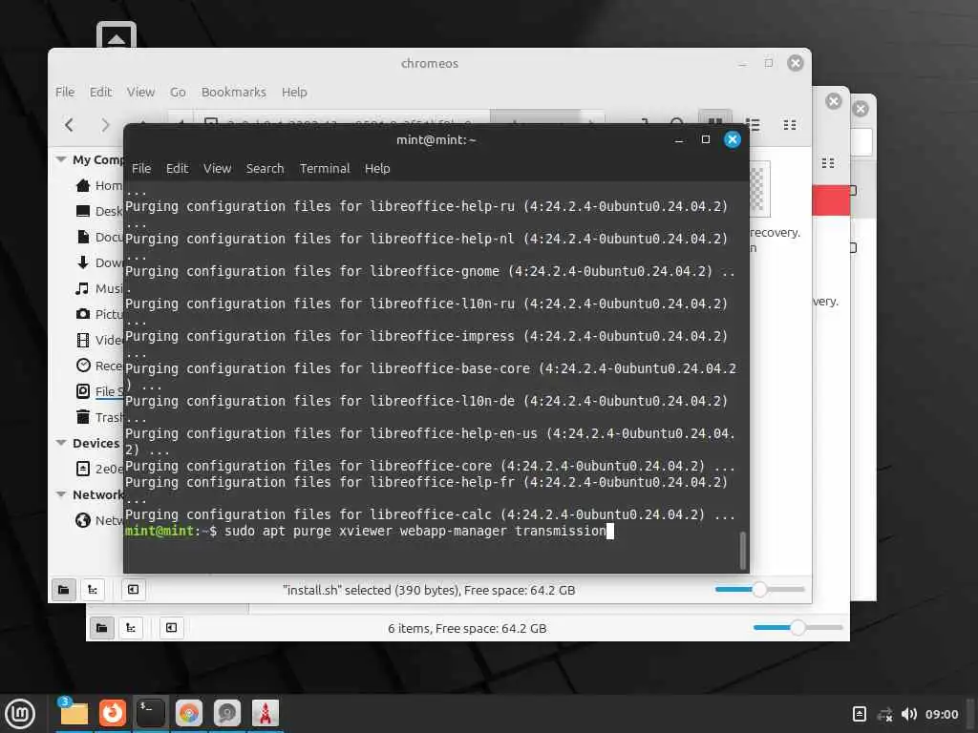Show the 09:00 clock calendar
This screenshot has height=733, width=978.
(941, 714)
